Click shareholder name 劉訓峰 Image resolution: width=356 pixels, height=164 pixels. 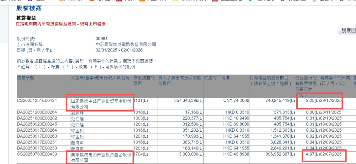pos(77,112)
